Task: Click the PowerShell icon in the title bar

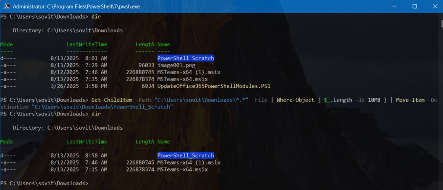Action: coord(5,6)
